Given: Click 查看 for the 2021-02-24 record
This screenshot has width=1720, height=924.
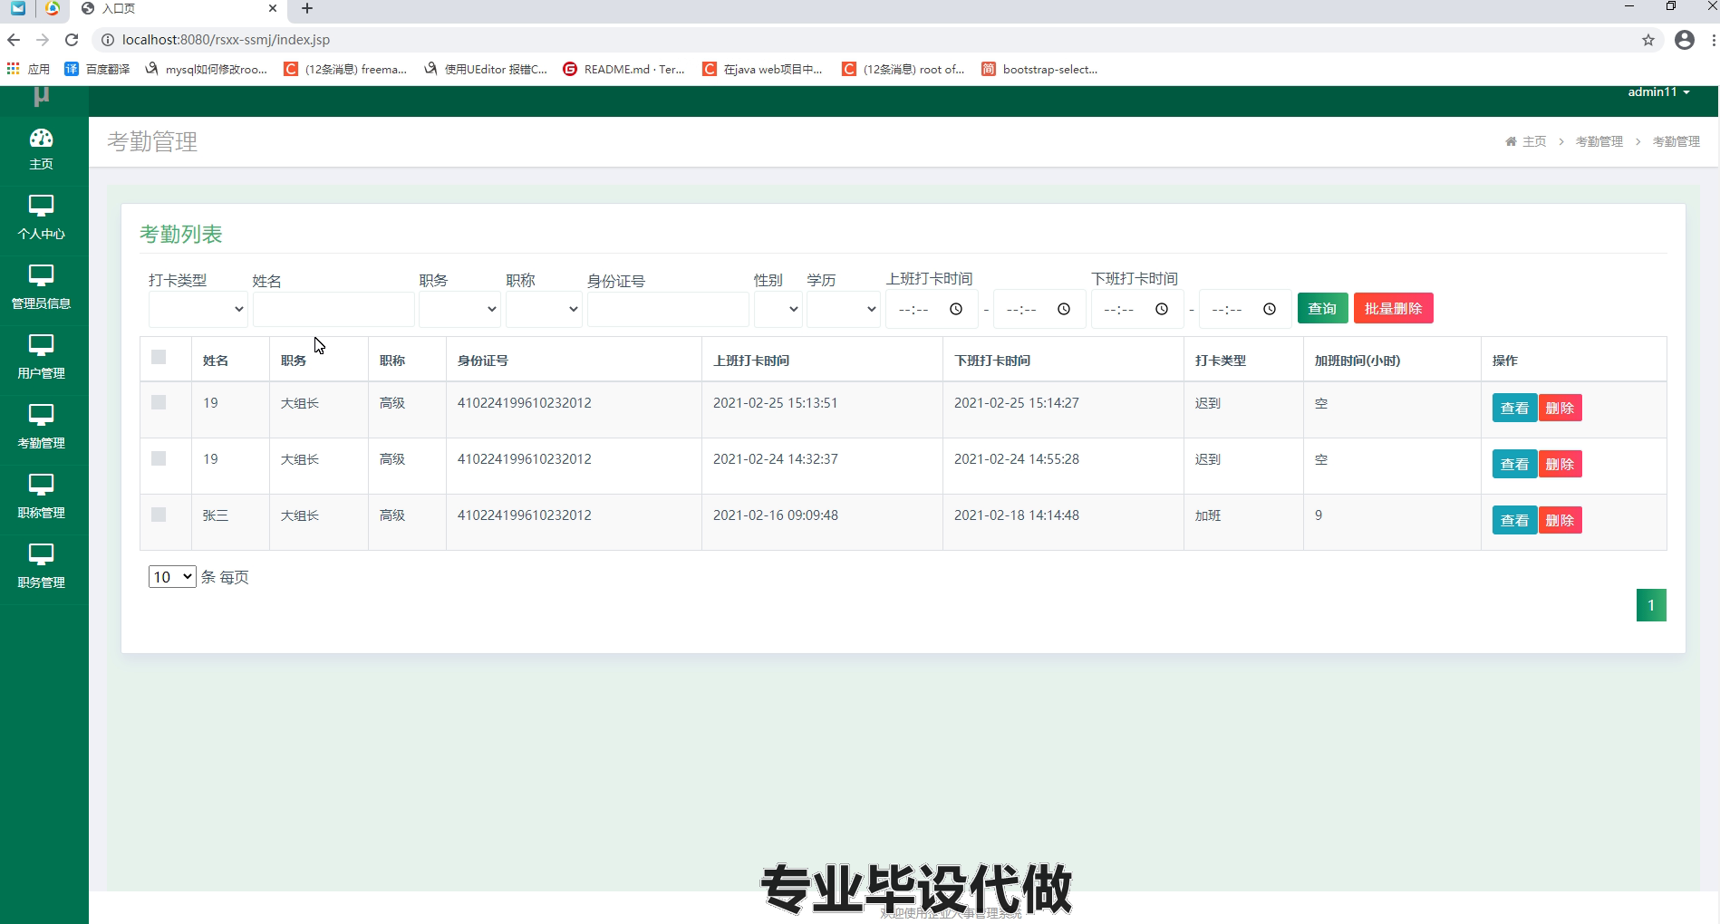Looking at the screenshot, I should [1514, 465].
